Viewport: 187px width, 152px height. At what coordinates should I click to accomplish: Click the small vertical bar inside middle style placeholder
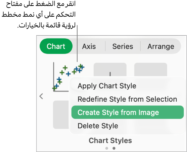point(110,74)
